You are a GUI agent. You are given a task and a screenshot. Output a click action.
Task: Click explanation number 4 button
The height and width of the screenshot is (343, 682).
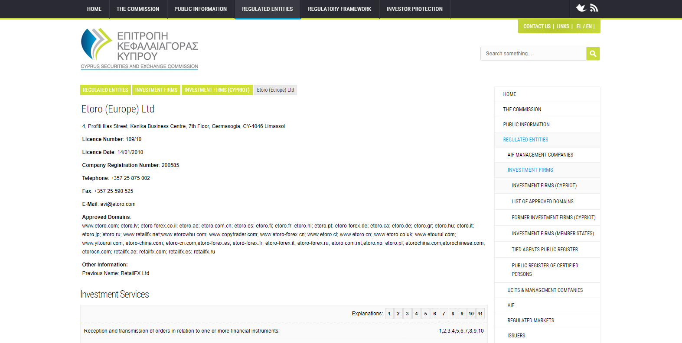[x=417, y=314]
